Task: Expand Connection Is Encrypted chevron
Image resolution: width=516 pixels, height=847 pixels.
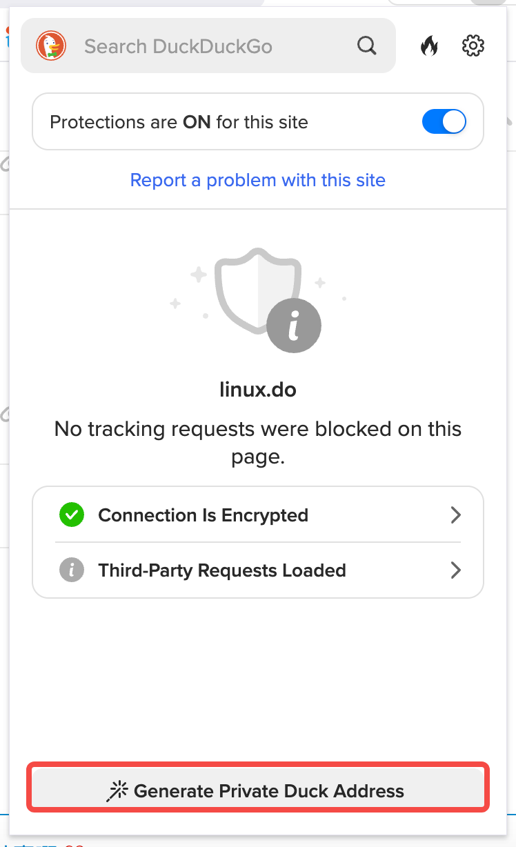Action: [x=455, y=515]
